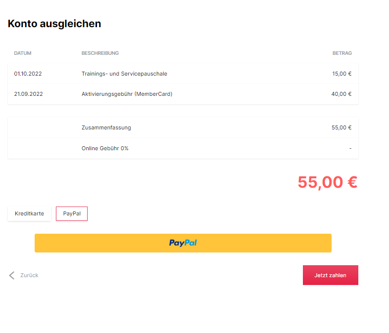Viewport: 389px width, 333px height.
Task: Click the BESCHREIBUNG column header
Action: pos(100,53)
